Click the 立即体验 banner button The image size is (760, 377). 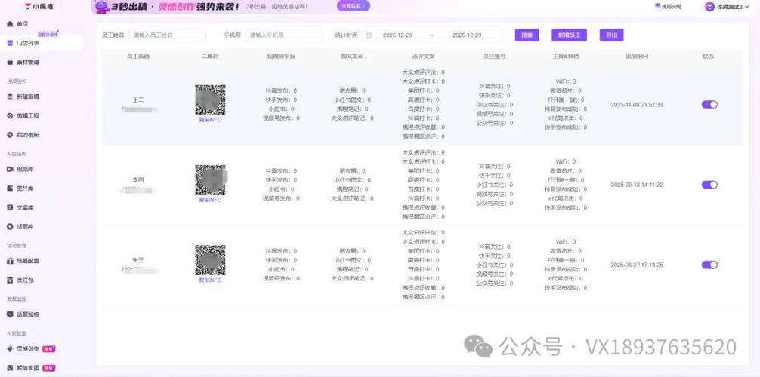(353, 6)
